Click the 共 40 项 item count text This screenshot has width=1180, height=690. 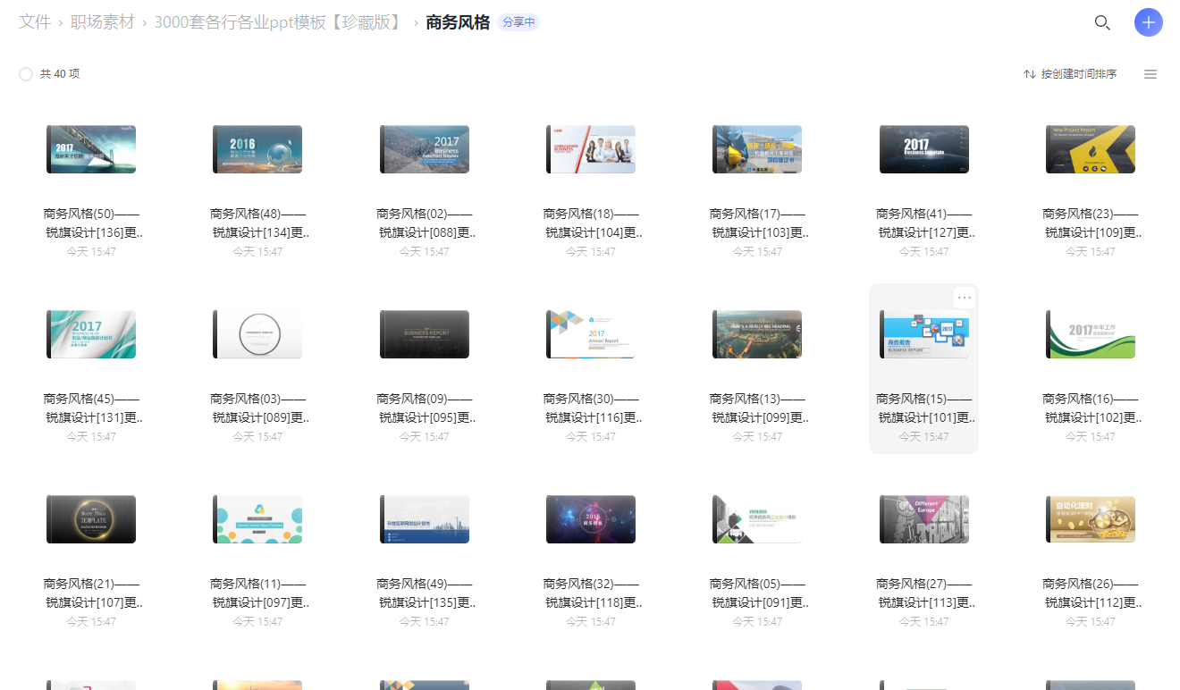(x=60, y=74)
